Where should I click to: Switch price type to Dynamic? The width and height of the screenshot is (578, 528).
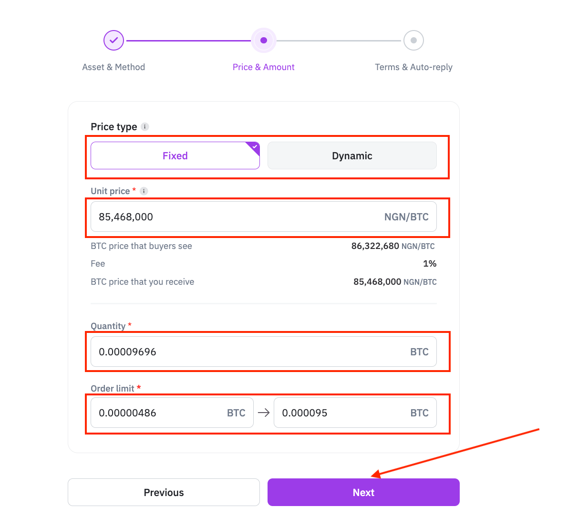pos(352,155)
